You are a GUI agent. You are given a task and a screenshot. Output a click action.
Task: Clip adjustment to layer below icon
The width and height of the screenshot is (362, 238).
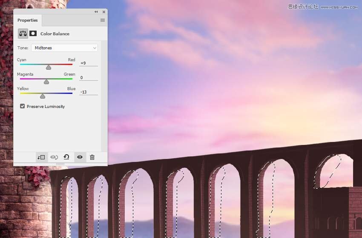pyautogui.click(x=41, y=157)
